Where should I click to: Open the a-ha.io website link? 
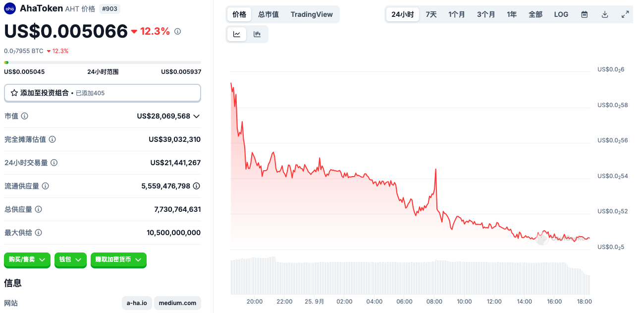pyautogui.click(x=137, y=303)
